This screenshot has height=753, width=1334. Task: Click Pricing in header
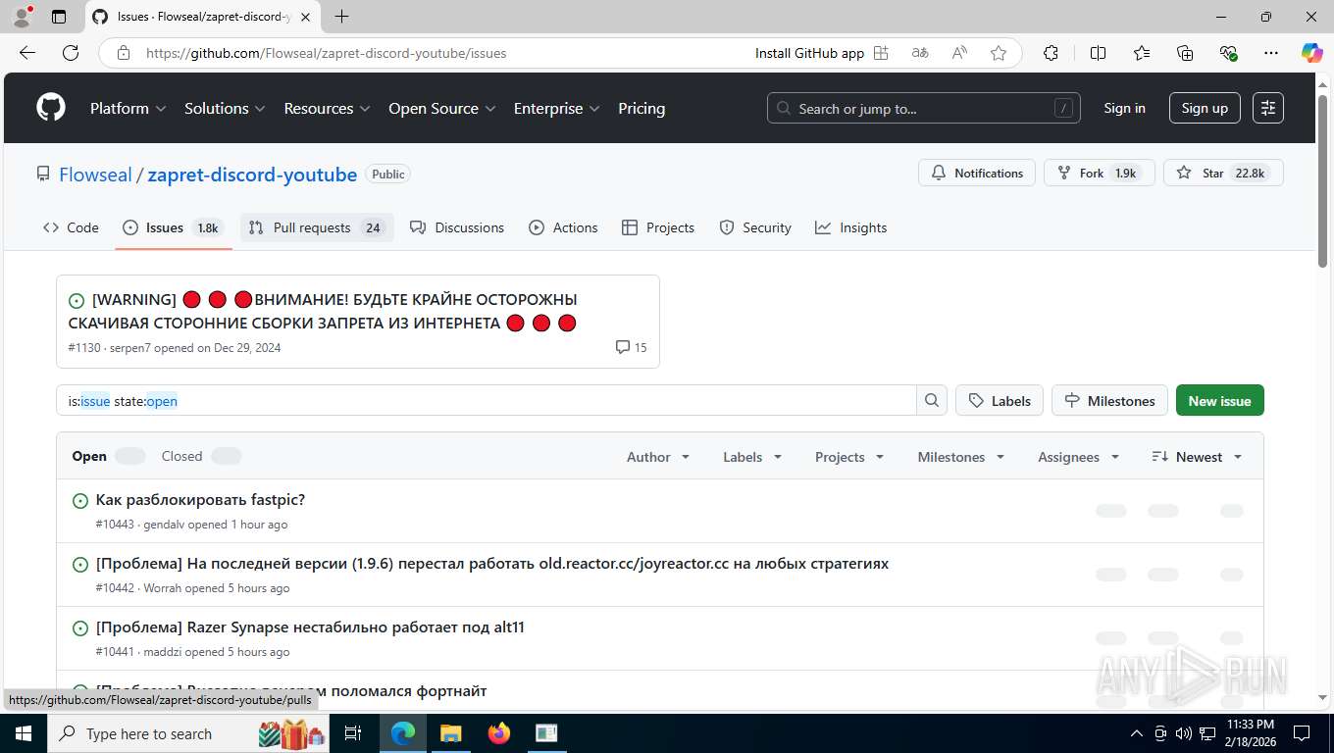coord(641,109)
